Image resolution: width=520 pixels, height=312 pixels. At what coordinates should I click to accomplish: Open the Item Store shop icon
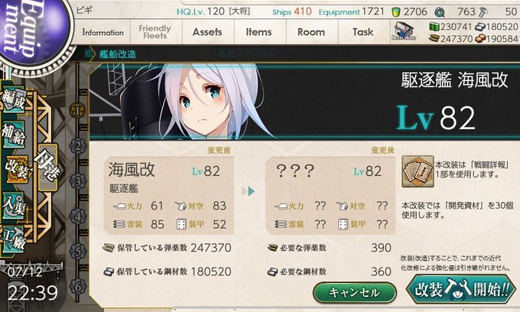click(x=403, y=31)
